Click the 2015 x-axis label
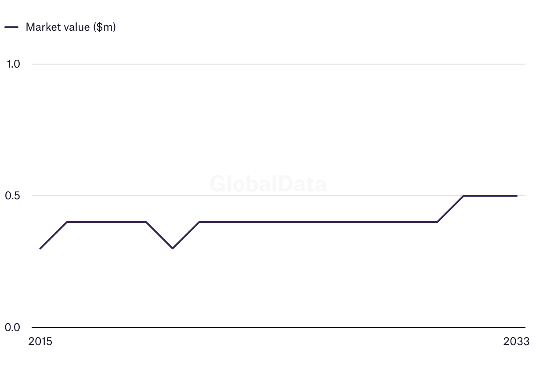536x367 pixels. 40,342
